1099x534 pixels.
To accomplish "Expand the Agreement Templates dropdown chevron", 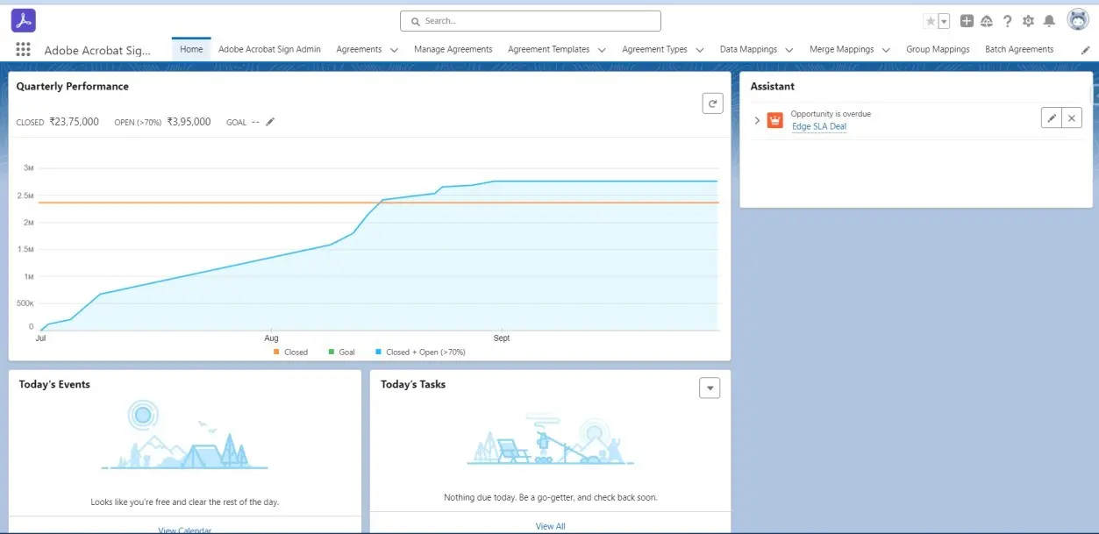I will [602, 50].
